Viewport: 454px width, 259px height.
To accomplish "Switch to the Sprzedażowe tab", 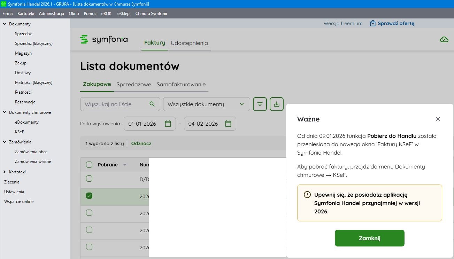I will [134, 84].
